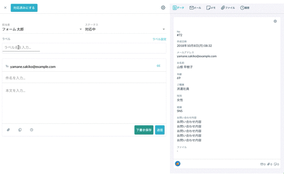Click the file count paperclip in card footer
Image resolution: width=284 pixels, height=177 pixels.
269,164
